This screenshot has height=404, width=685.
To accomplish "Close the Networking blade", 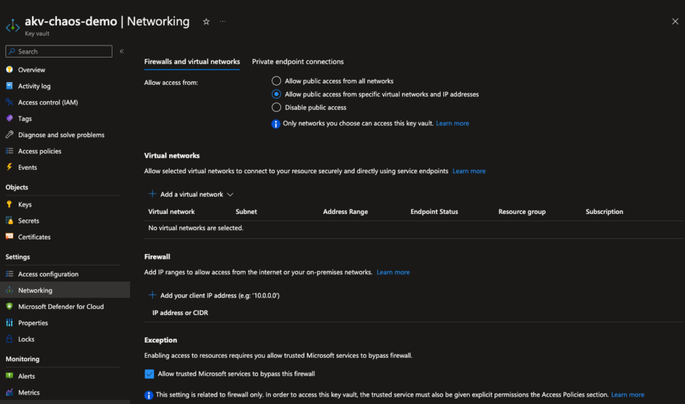I will 675,21.
